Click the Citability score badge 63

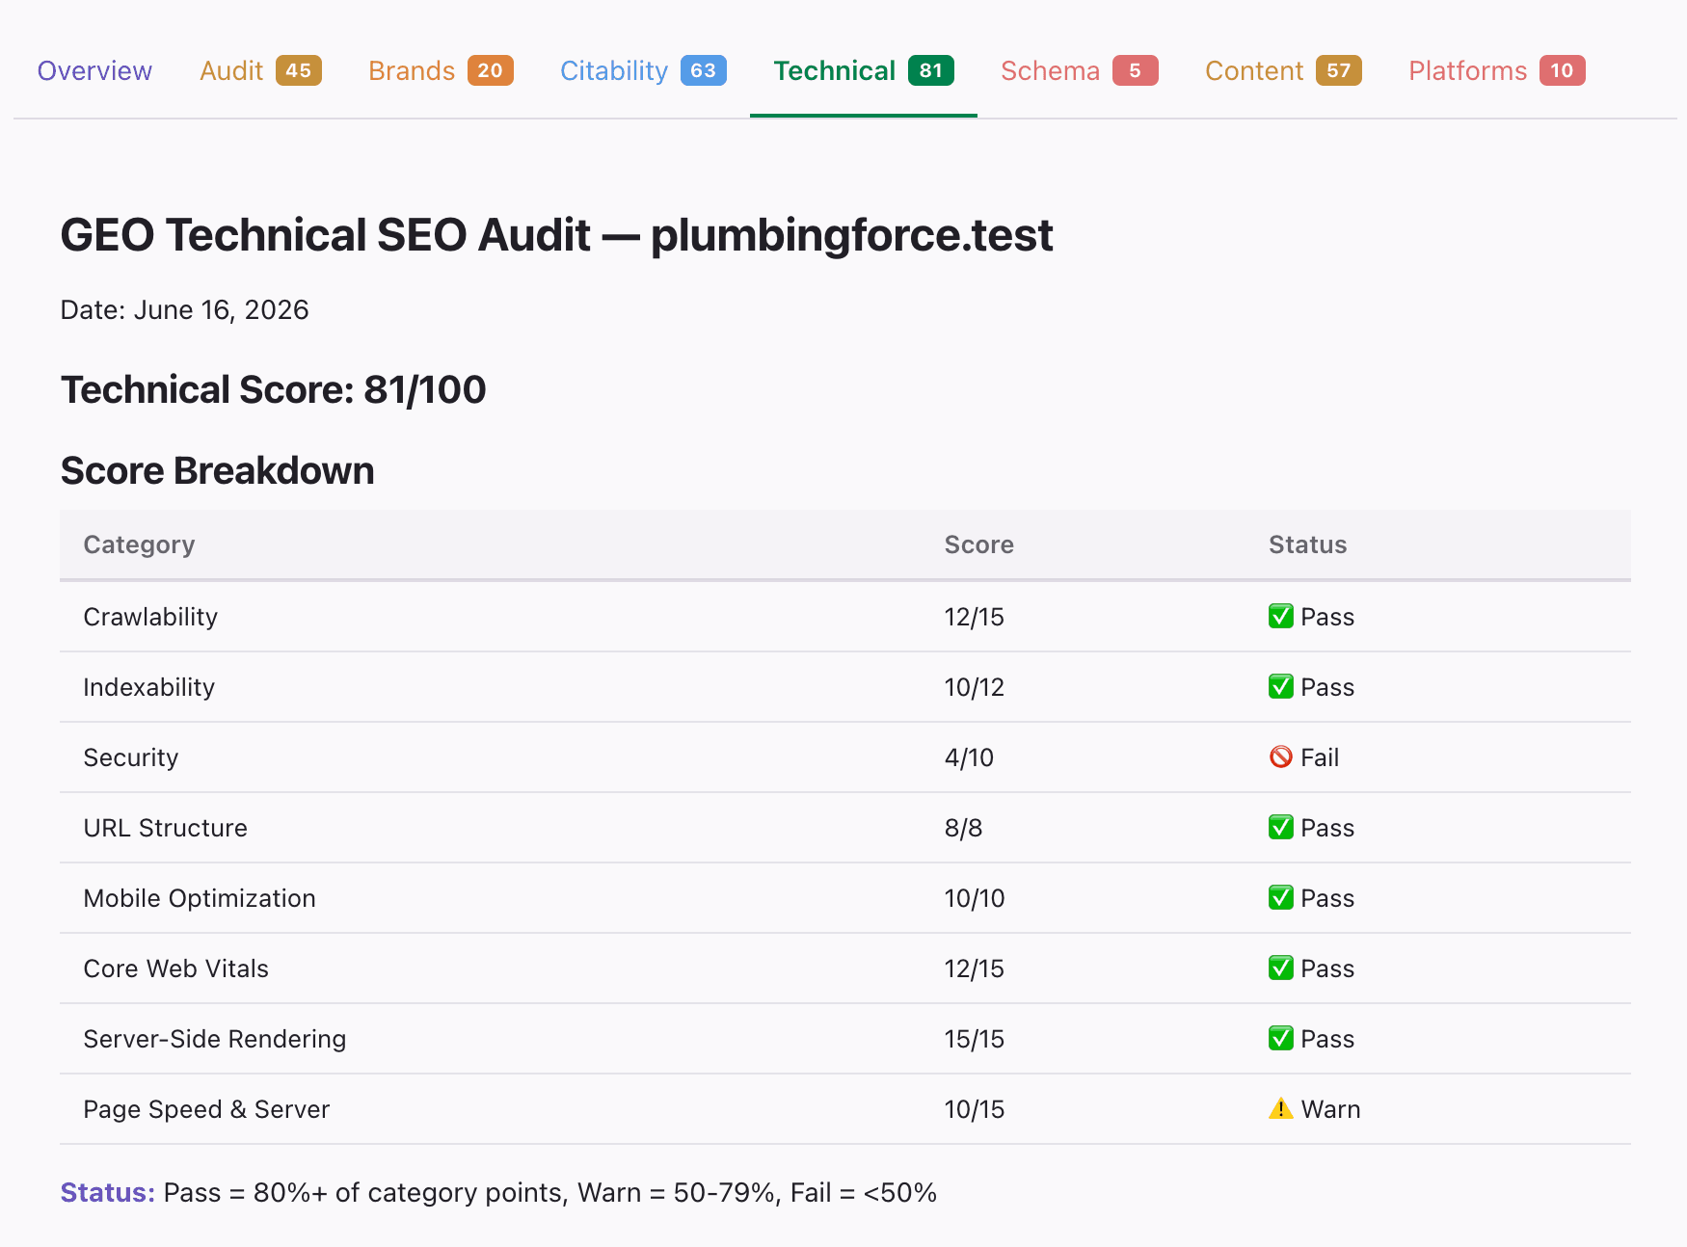pos(704,70)
